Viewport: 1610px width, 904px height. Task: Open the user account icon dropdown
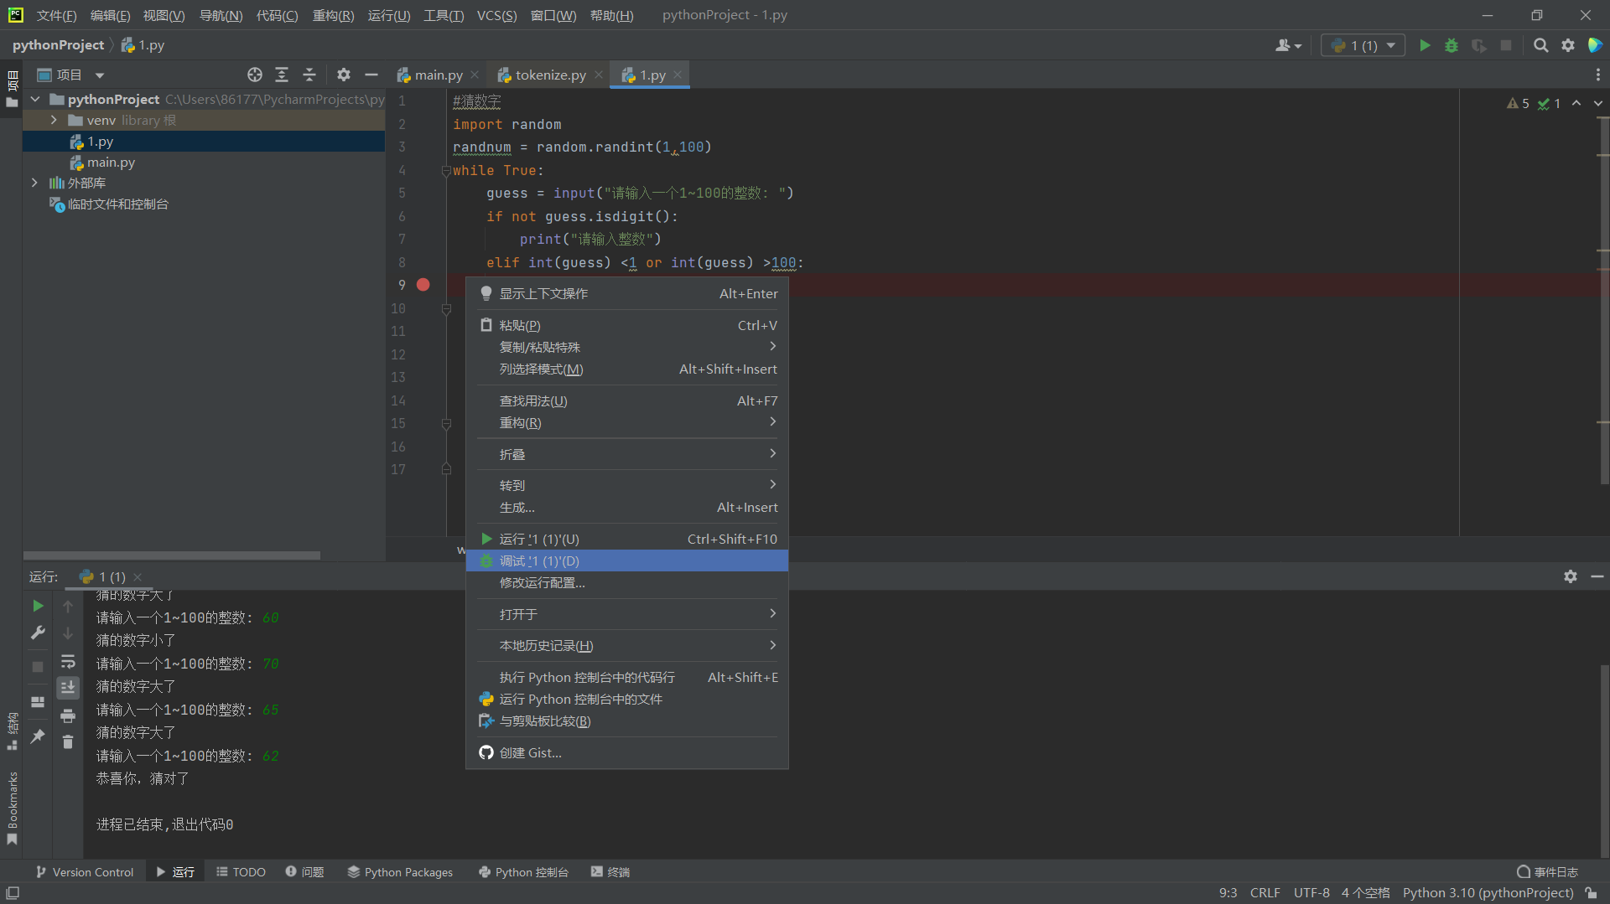[1288, 45]
